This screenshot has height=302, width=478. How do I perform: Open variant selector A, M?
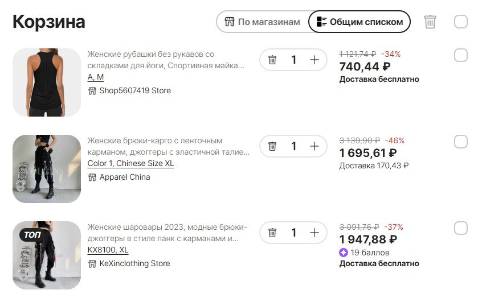click(x=95, y=77)
